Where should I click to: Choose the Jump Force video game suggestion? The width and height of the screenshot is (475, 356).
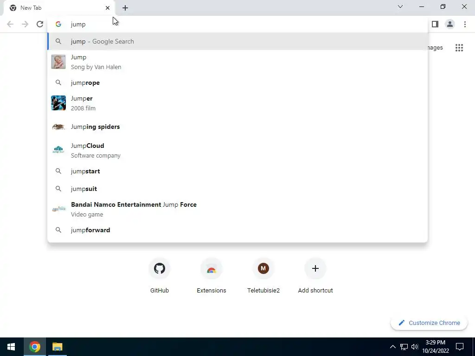point(237,209)
